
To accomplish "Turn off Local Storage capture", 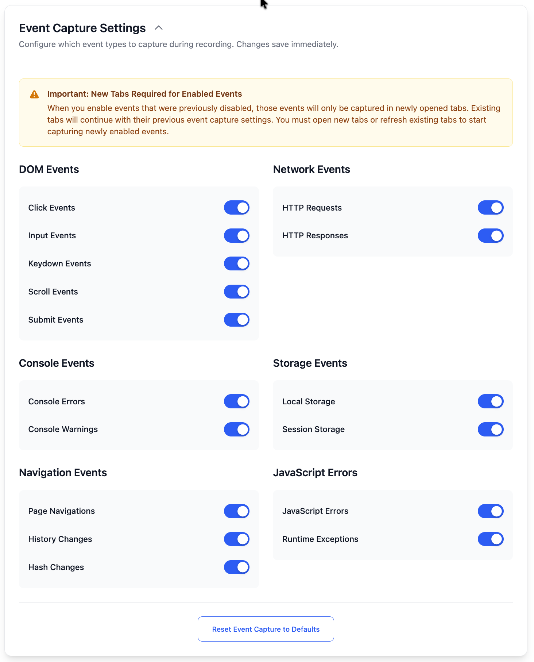I will pyautogui.click(x=490, y=401).
